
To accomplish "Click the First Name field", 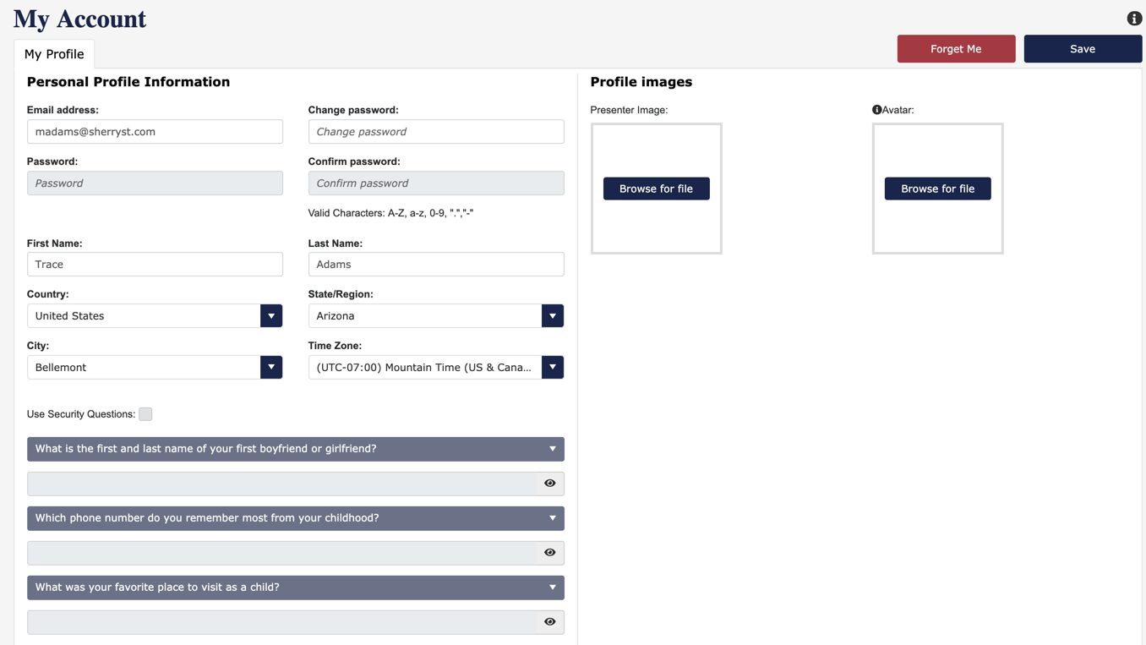I will (155, 265).
